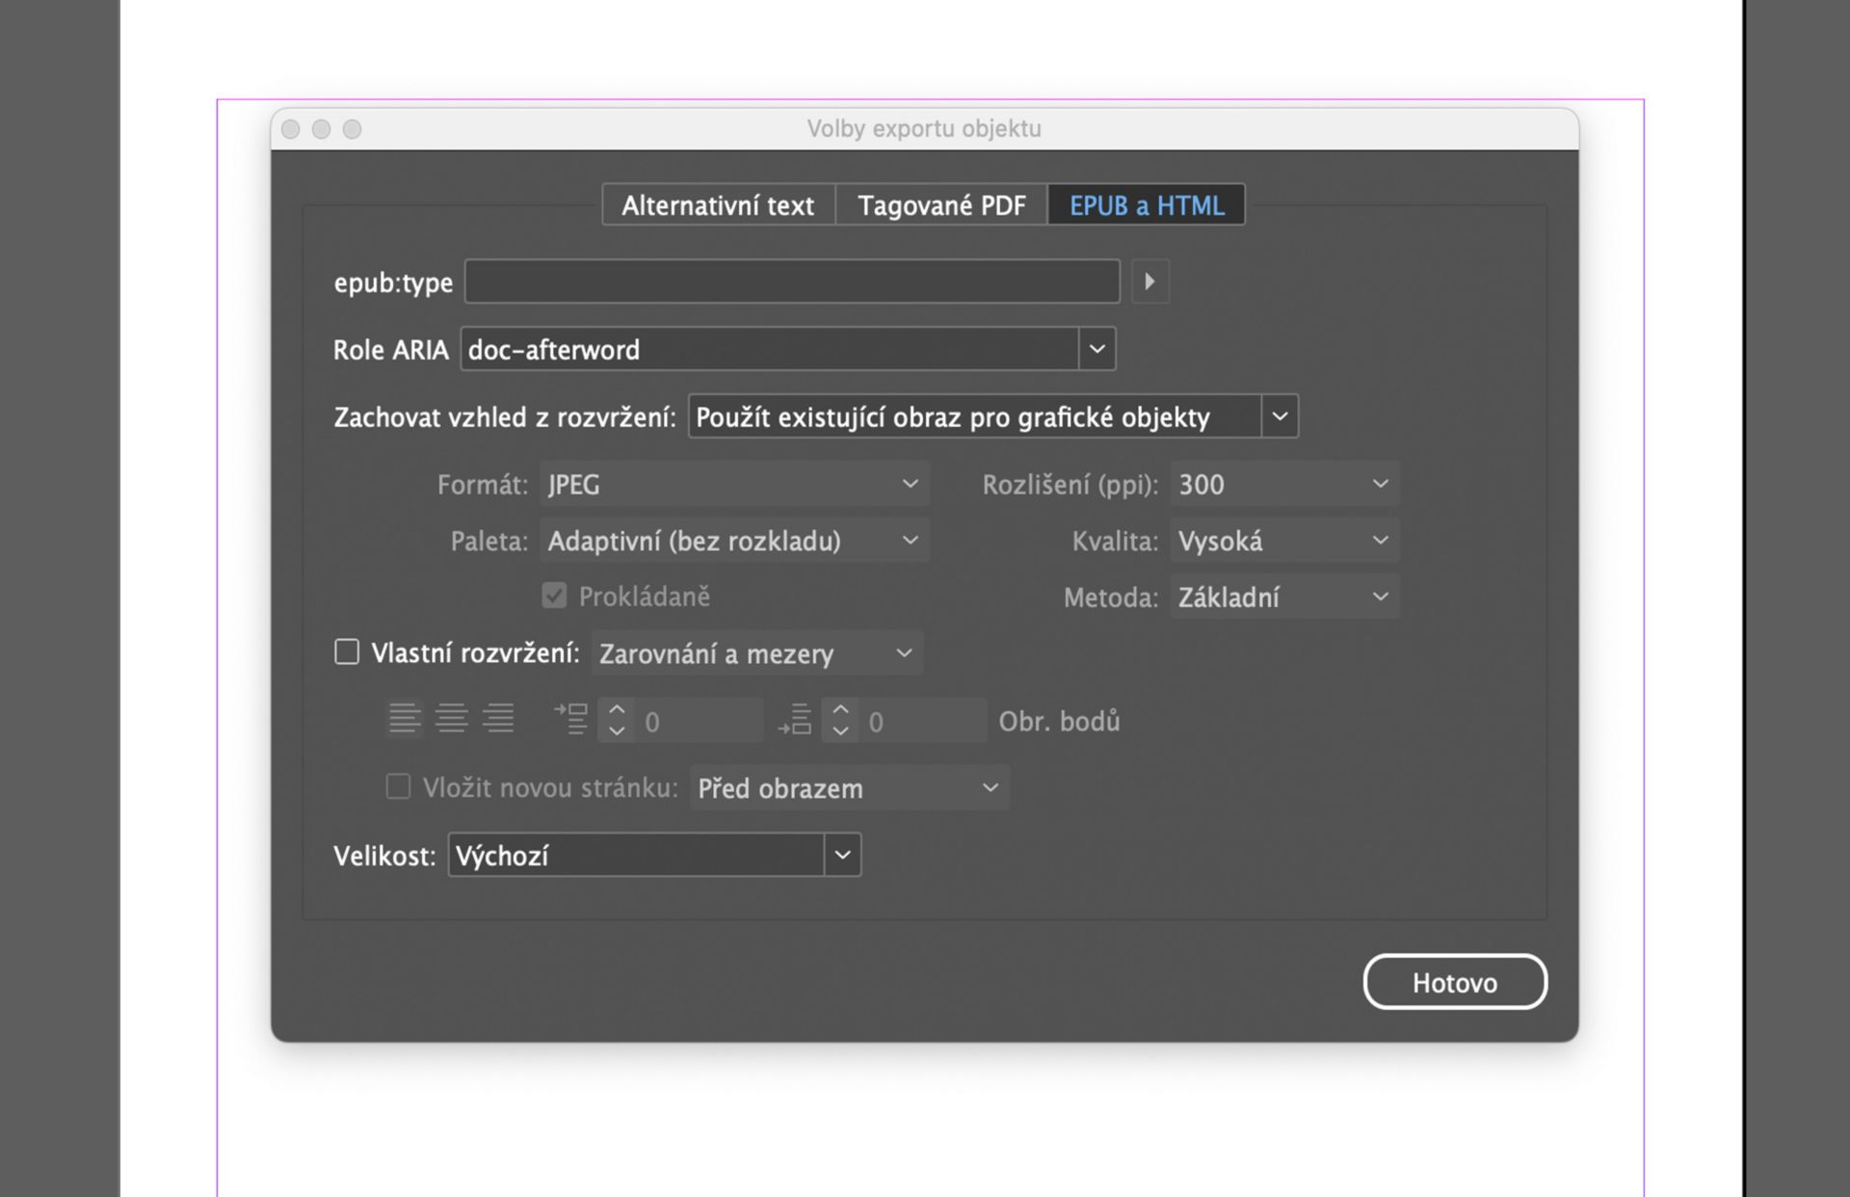Click the Hotovo button

(1455, 981)
